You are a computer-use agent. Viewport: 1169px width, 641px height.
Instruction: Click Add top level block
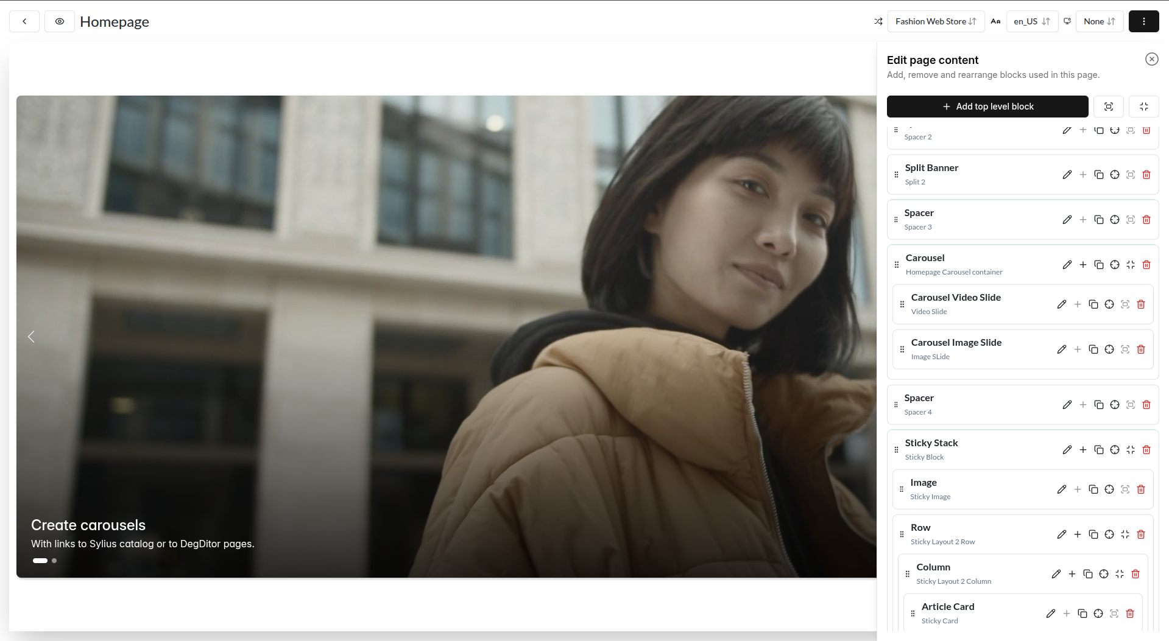click(987, 107)
